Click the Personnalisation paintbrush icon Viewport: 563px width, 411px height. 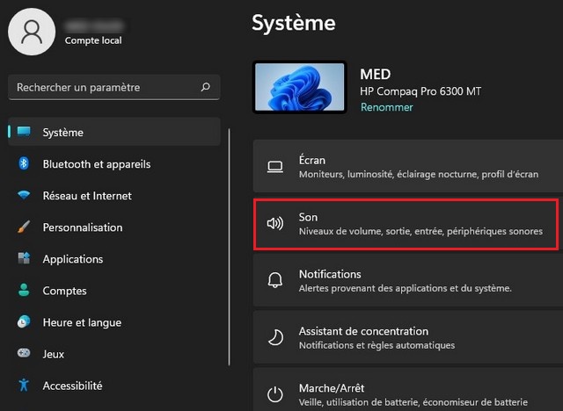25,227
